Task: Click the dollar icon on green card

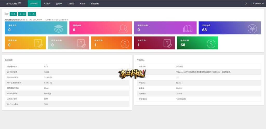Action: pyautogui.click(x=211, y=43)
